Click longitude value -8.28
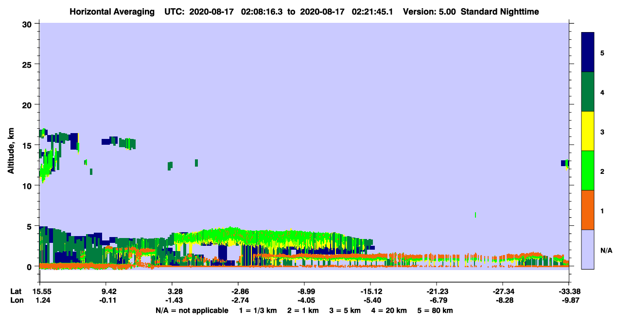632x324 pixels. tap(505, 301)
